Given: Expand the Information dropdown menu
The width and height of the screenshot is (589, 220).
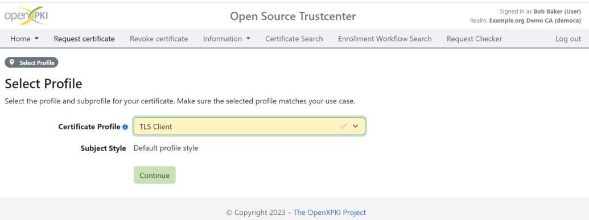Looking at the screenshot, I should tap(226, 39).
